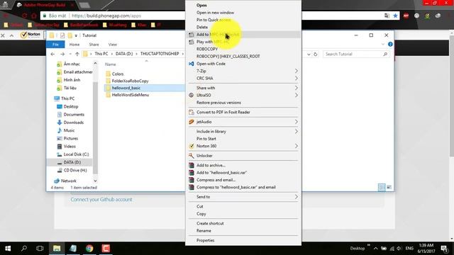The height and width of the screenshot is (255, 454).
Task: Open the helloword_basic folder via context menu Open
Action: [x=201, y=5]
